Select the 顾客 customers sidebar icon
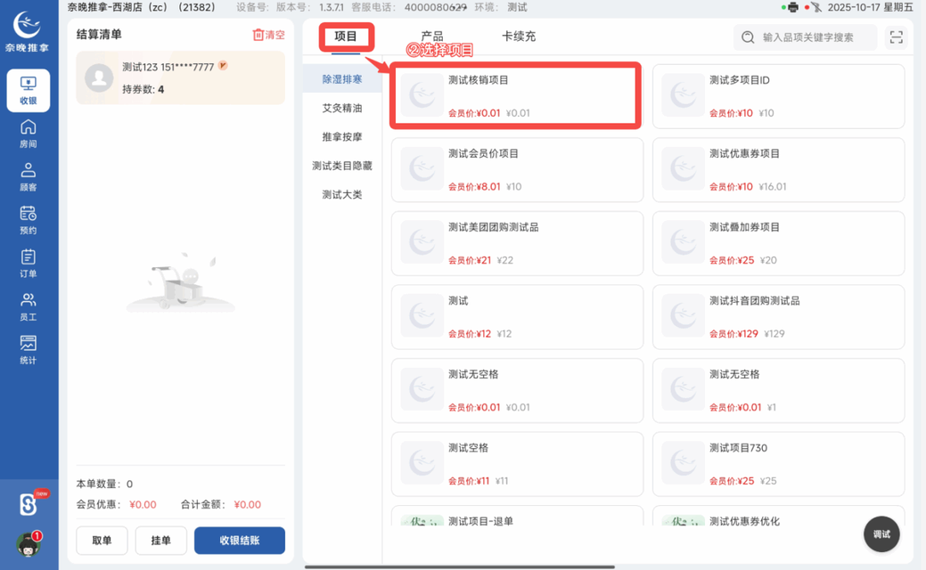Image resolution: width=926 pixels, height=570 pixels. (29, 176)
